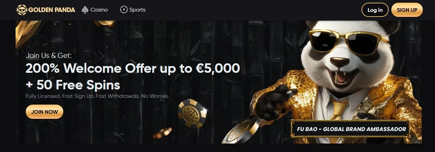Click the 200% Welcome Offer headline
435x152 pixels.
[x=133, y=69]
